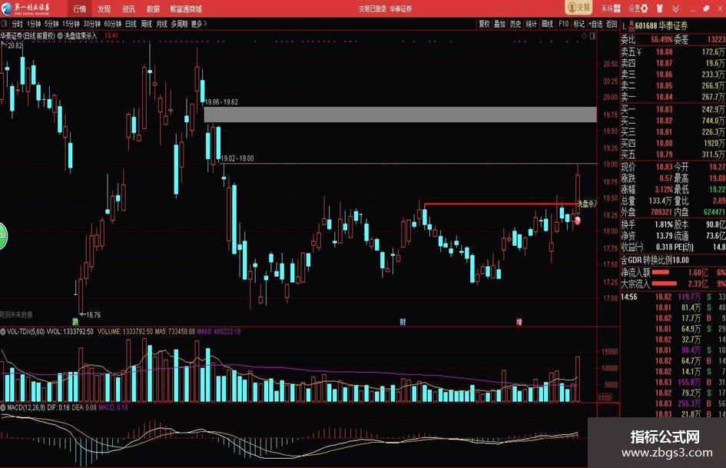Image resolution: width=726 pixels, height=468 pixels.
Task: Select the 月线 monthly chart
Action: (161, 24)
